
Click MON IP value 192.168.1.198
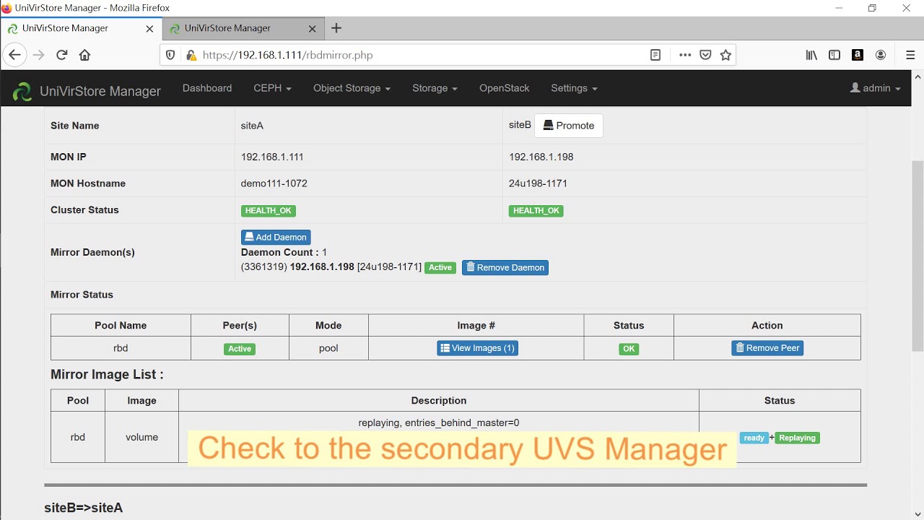coord(541,157)
